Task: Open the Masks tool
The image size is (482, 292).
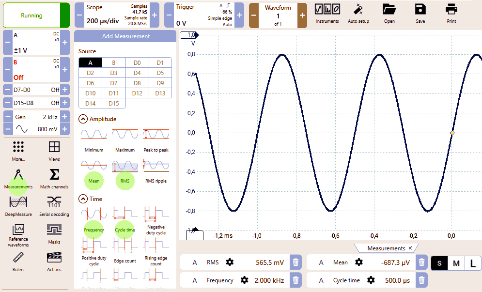Action: click(54, 234)
